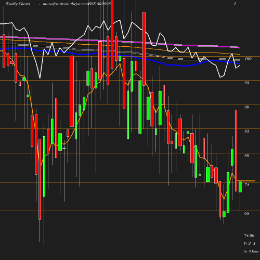The image size is (260, 260).
Task: Click the "BSE 502893" symbol label
Action: pyautogui.click(x=99, y=4)
